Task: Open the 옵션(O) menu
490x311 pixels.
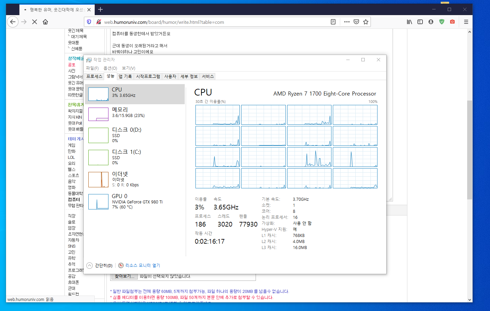Action: click(x=110, y=68)
